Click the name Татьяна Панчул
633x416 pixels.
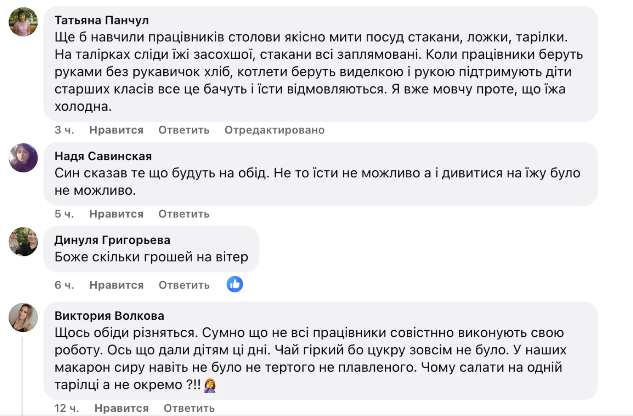coord(101,20)
